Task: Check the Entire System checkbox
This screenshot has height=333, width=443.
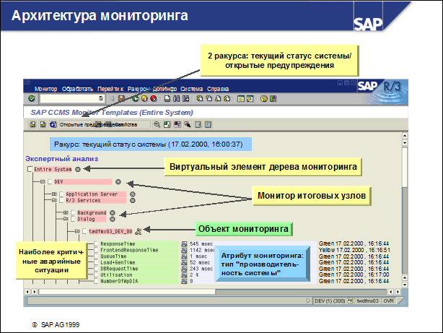Action: (30, 169)
